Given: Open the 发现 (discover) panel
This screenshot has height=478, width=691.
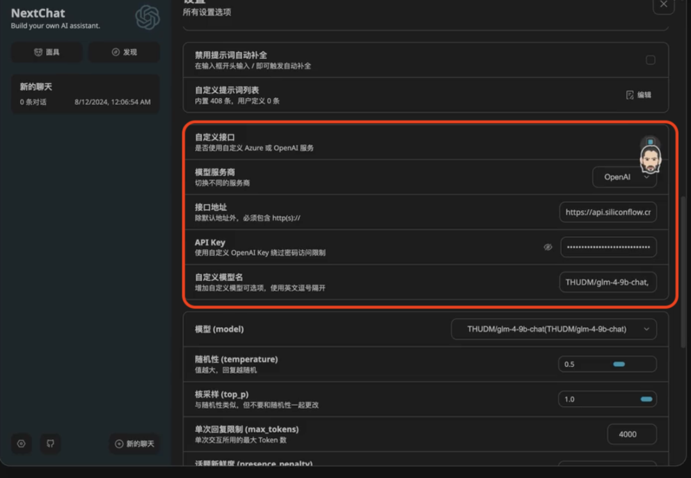Looking at the screenshot, I should pos(123,52).
